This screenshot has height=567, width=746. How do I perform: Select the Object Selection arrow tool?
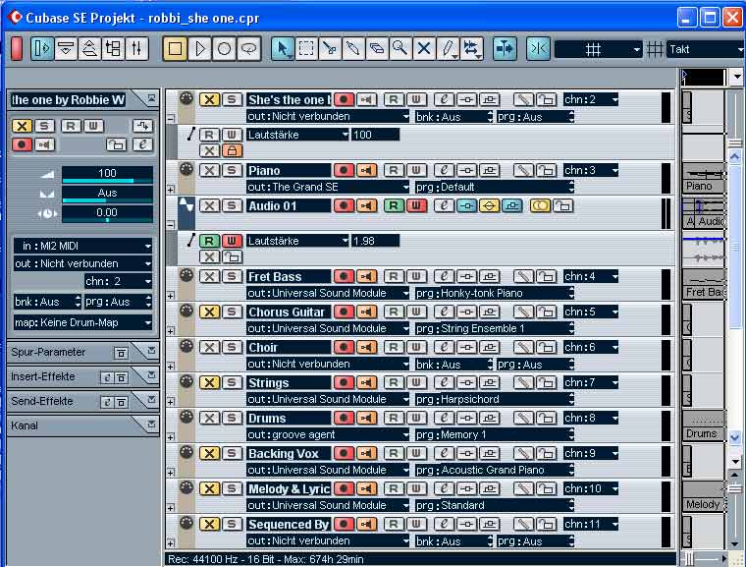click(x=283, y=48)
